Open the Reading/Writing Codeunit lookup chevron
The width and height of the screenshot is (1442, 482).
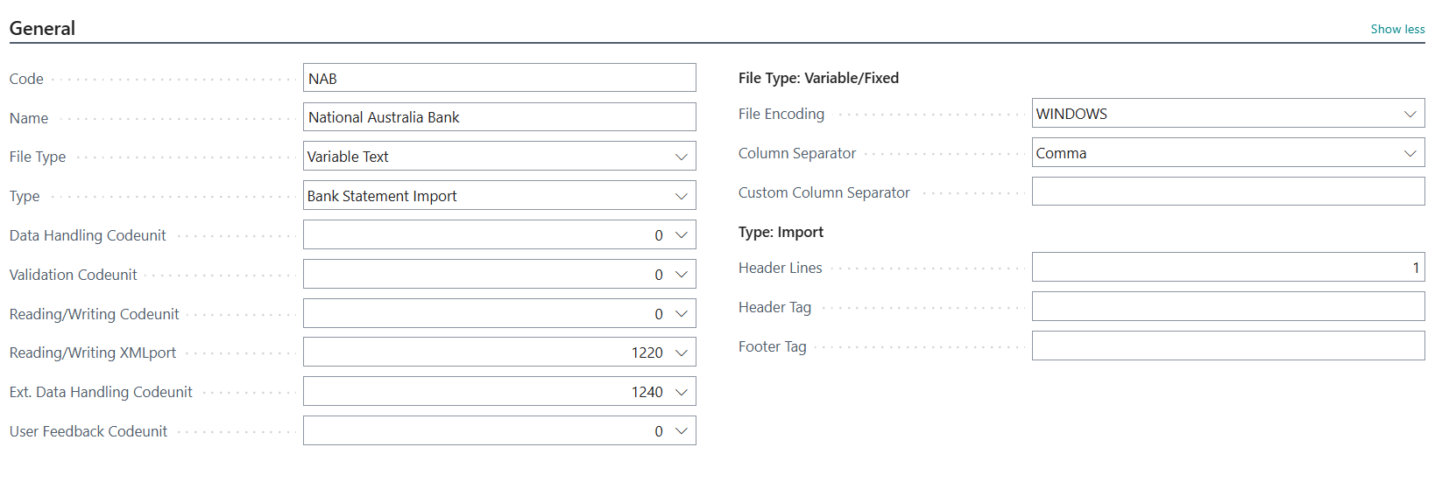click(x=682, y=314)
